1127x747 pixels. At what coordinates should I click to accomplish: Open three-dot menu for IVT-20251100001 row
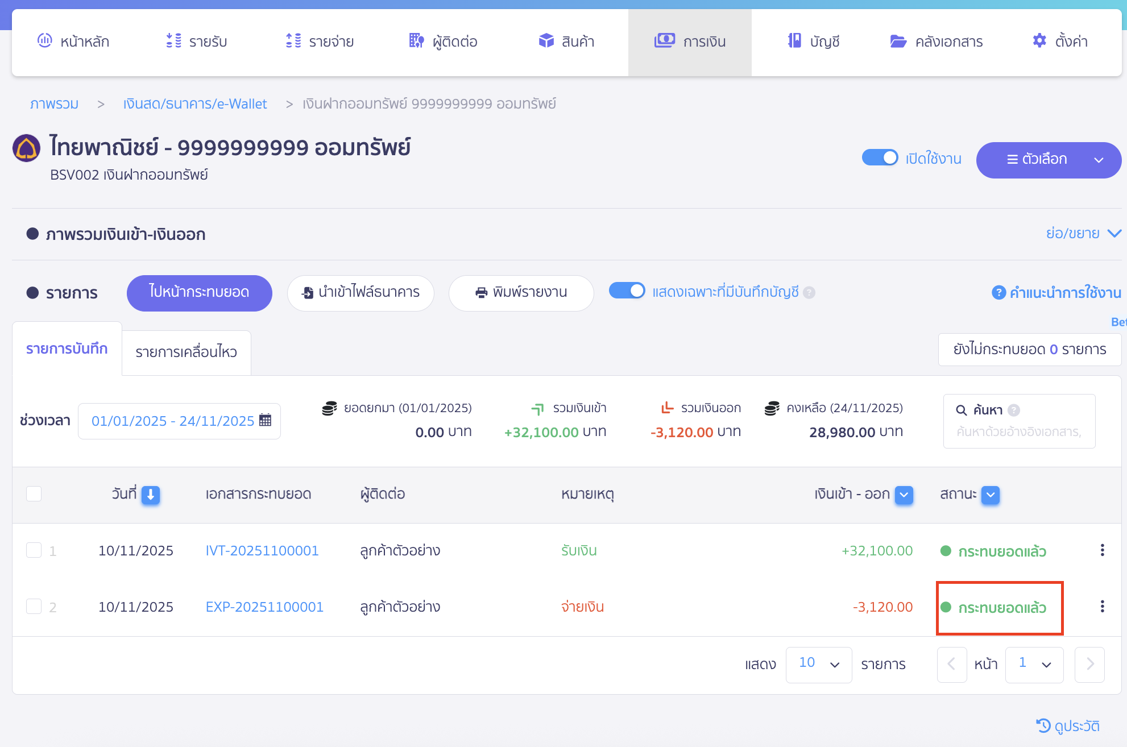[1102, 550]
